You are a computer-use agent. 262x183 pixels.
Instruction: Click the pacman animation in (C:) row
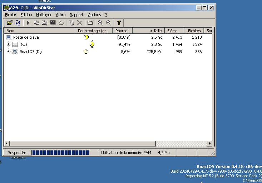click(92, 44)
